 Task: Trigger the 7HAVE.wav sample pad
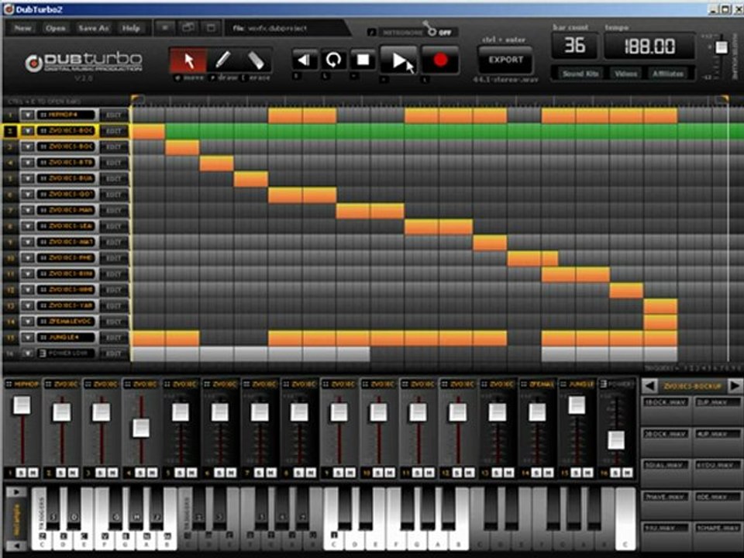[665, 505]
